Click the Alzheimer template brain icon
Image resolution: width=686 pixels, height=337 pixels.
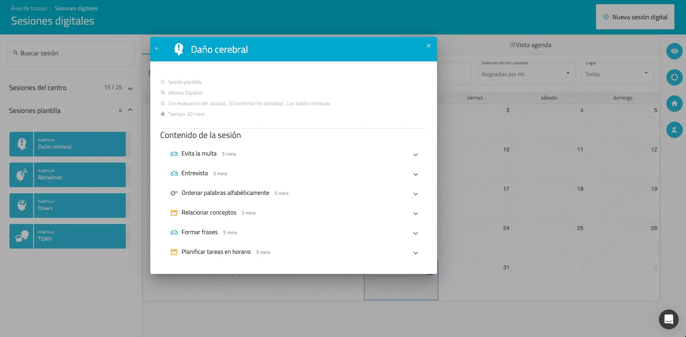coord(21,175)
